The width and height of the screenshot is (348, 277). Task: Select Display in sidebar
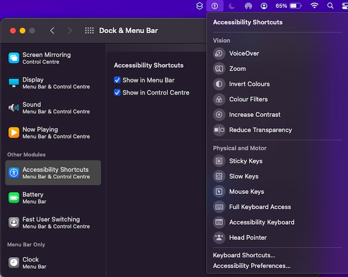(53, 83)
